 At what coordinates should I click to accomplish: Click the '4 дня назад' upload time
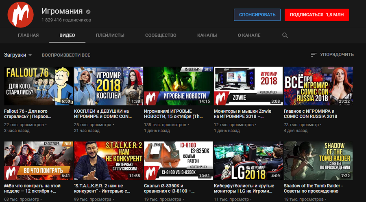point(296,131)
